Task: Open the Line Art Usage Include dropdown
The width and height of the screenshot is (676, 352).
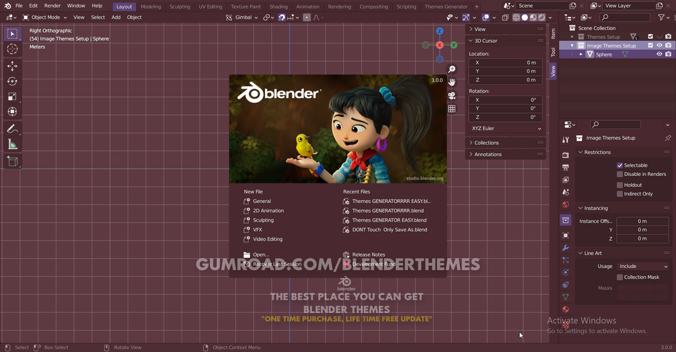Action: (x=642, y=267)
